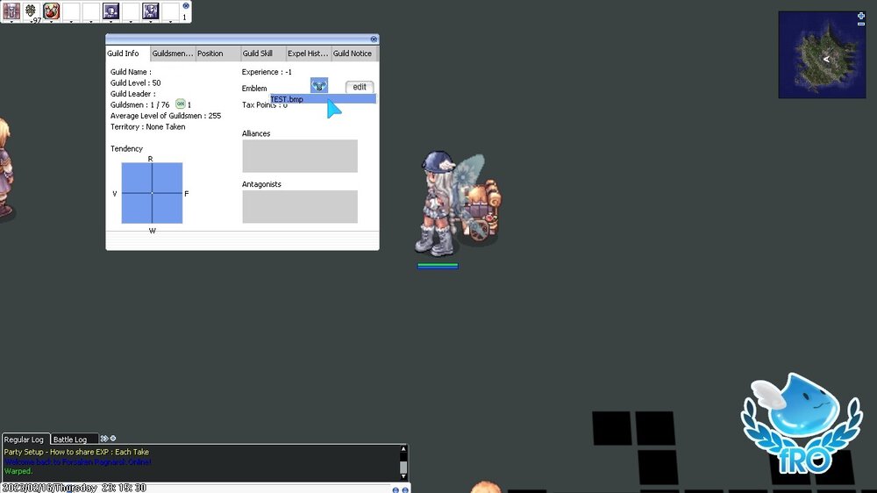Click the green ON online members icon
Image resolution: width=877 pixels, height=493 pixels.
point(180,104)
